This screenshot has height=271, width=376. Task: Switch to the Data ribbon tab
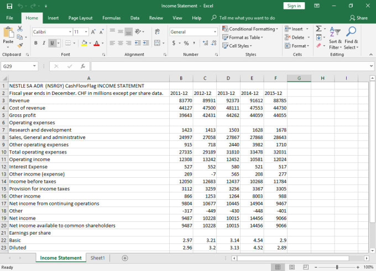pyautogui.click(x=135, y=18)
